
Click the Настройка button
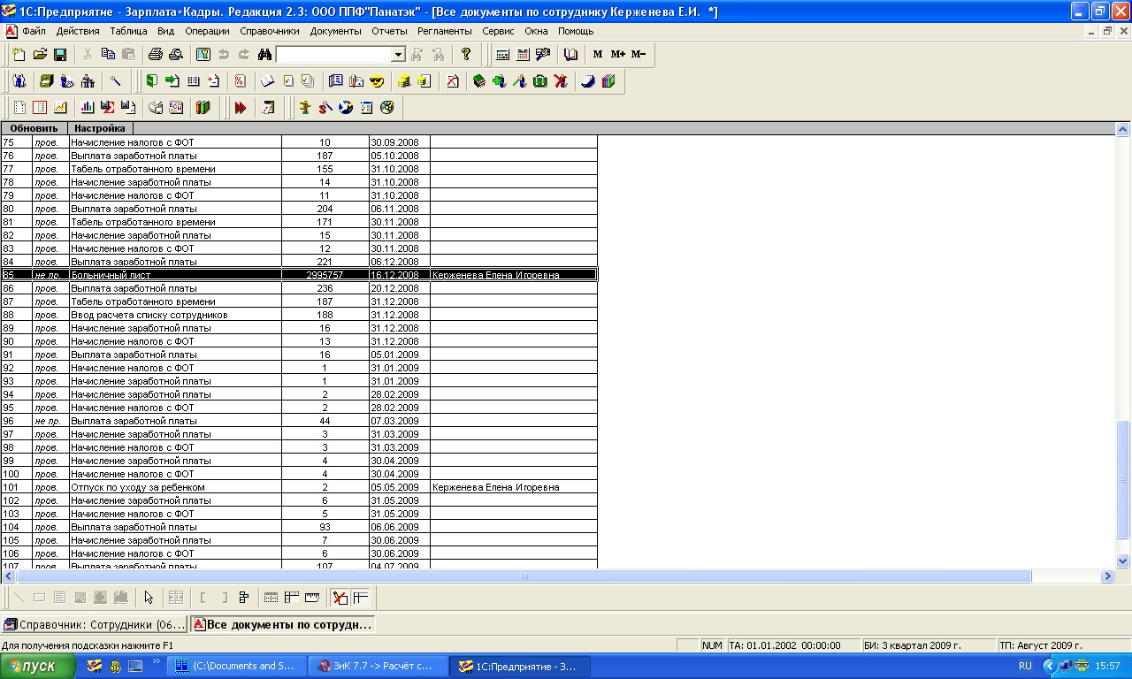point(100,128)
